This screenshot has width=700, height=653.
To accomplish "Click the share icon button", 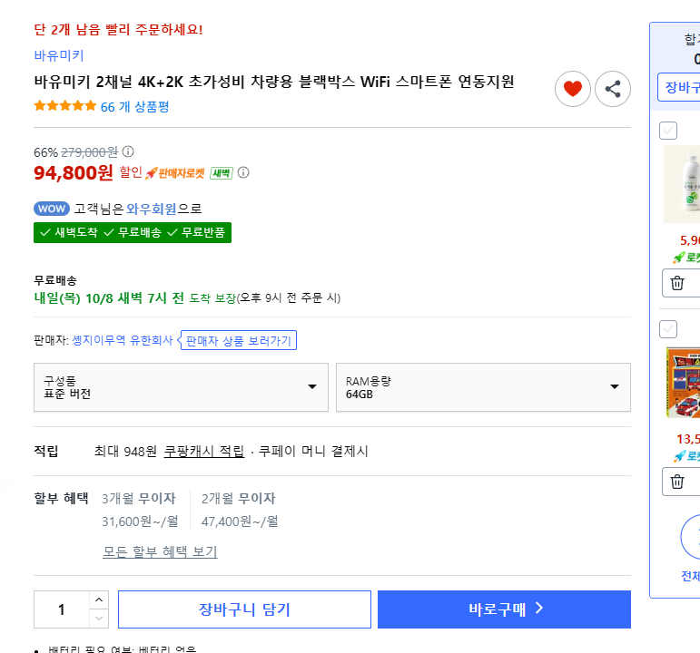I will pos(613,89).
